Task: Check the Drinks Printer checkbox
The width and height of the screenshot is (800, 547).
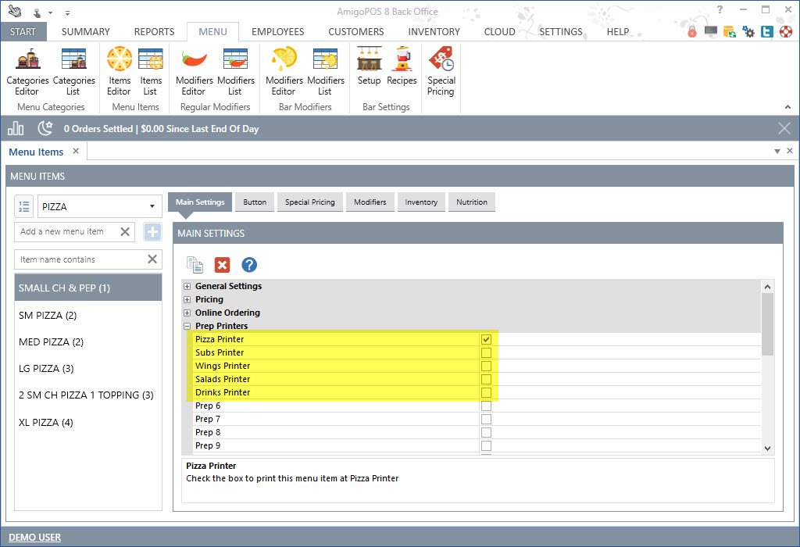Action: [x=486, y=392]
